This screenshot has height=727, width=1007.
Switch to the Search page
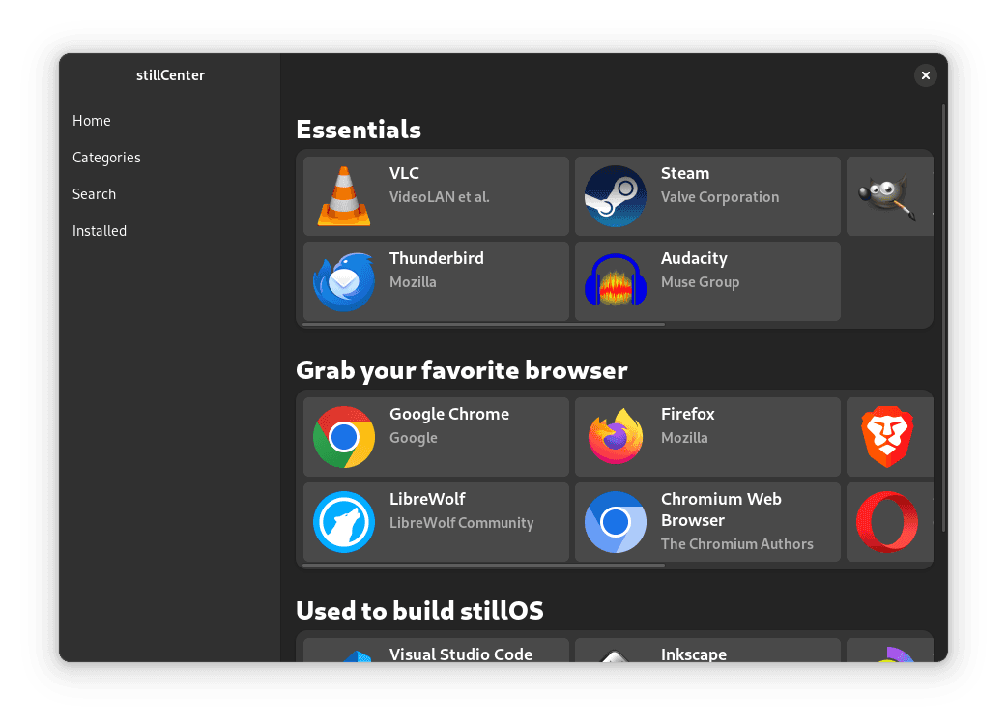(x=94, y=194)
